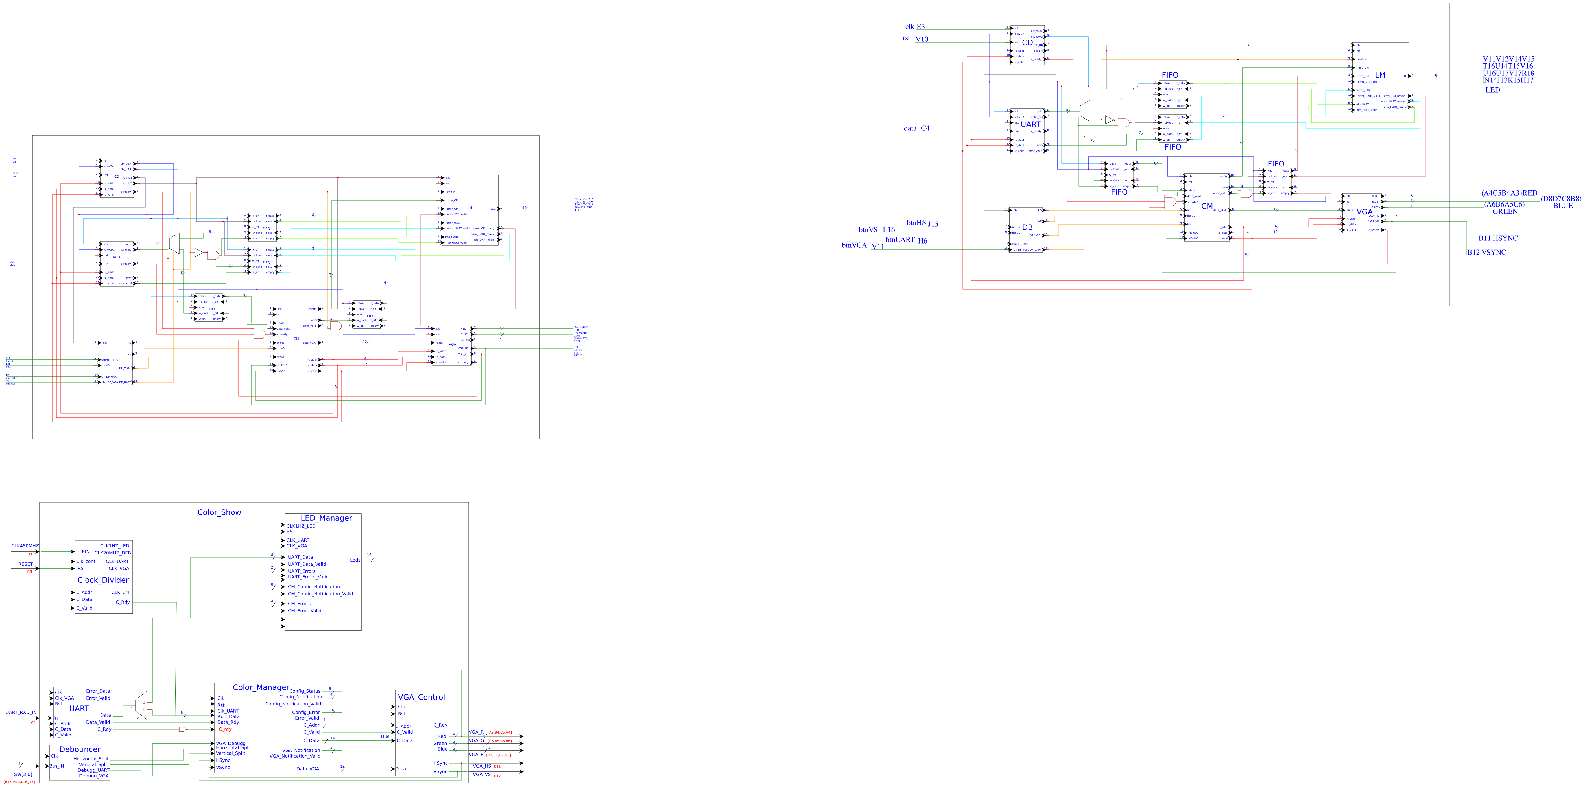
Task: Click the B12 VSYNC output label
Action: click(1486, 252)
